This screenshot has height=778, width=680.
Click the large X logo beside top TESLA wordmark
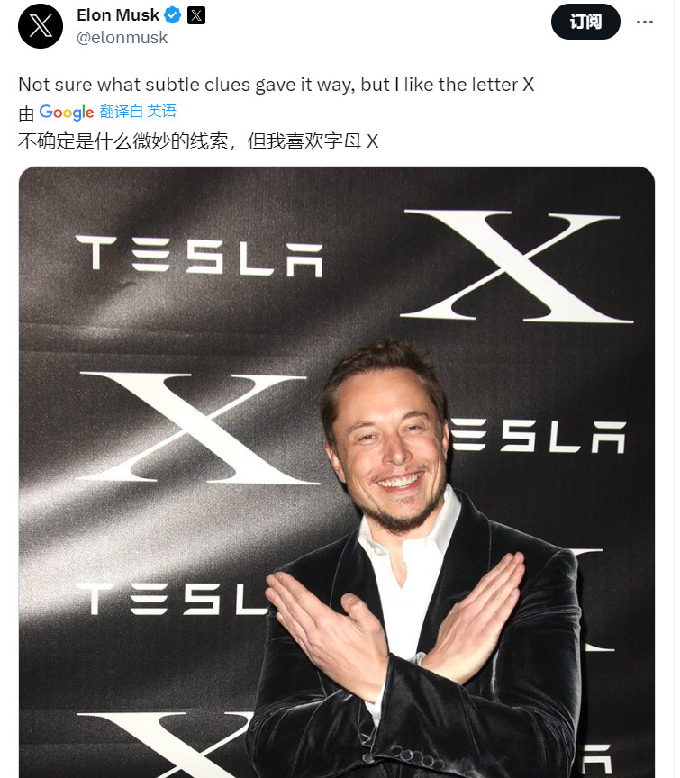(x=520, y=266)
